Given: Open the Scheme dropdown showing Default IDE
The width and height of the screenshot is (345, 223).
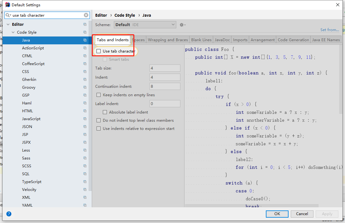Looking at the screenshot, I should pyautogui.click(x=145, y=25).
